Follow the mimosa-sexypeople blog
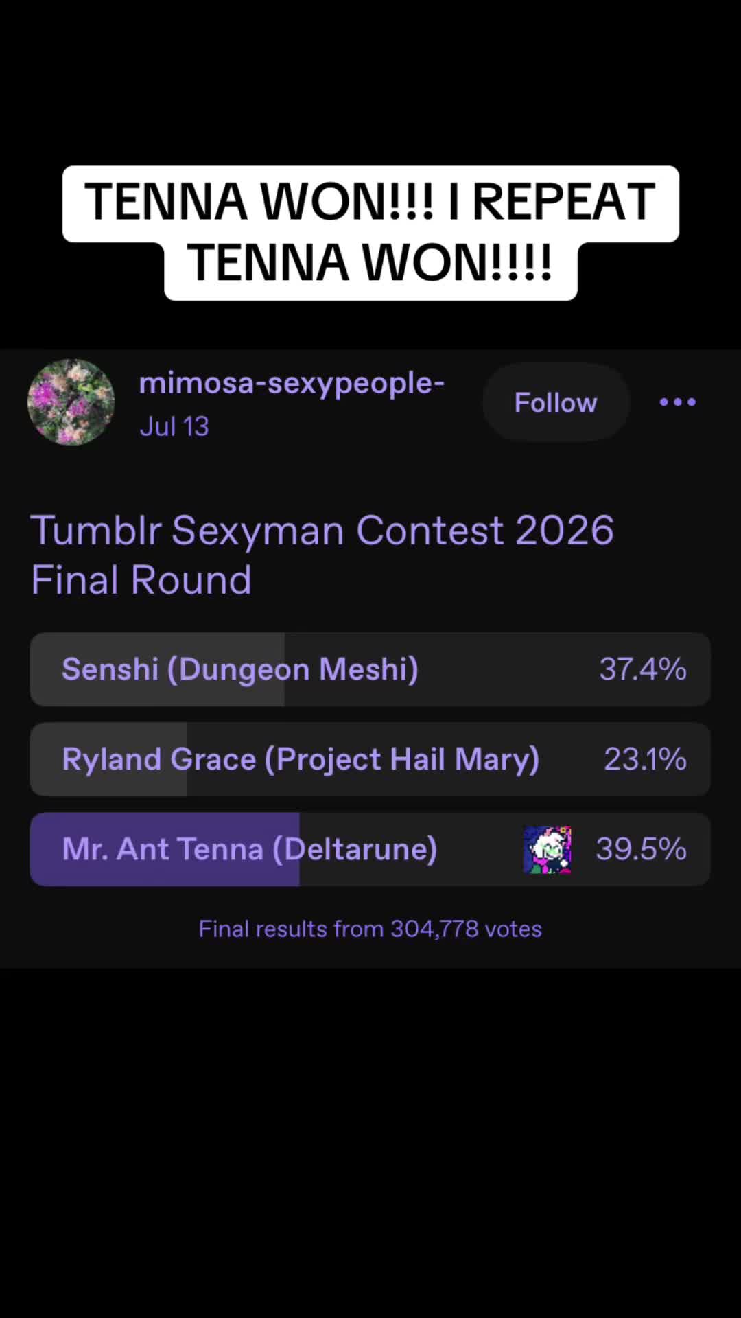Screen dimensions: 741x1318 click(x=556, y=402)
